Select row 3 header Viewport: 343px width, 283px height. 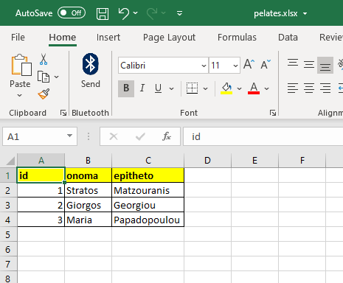click(8, 205)
